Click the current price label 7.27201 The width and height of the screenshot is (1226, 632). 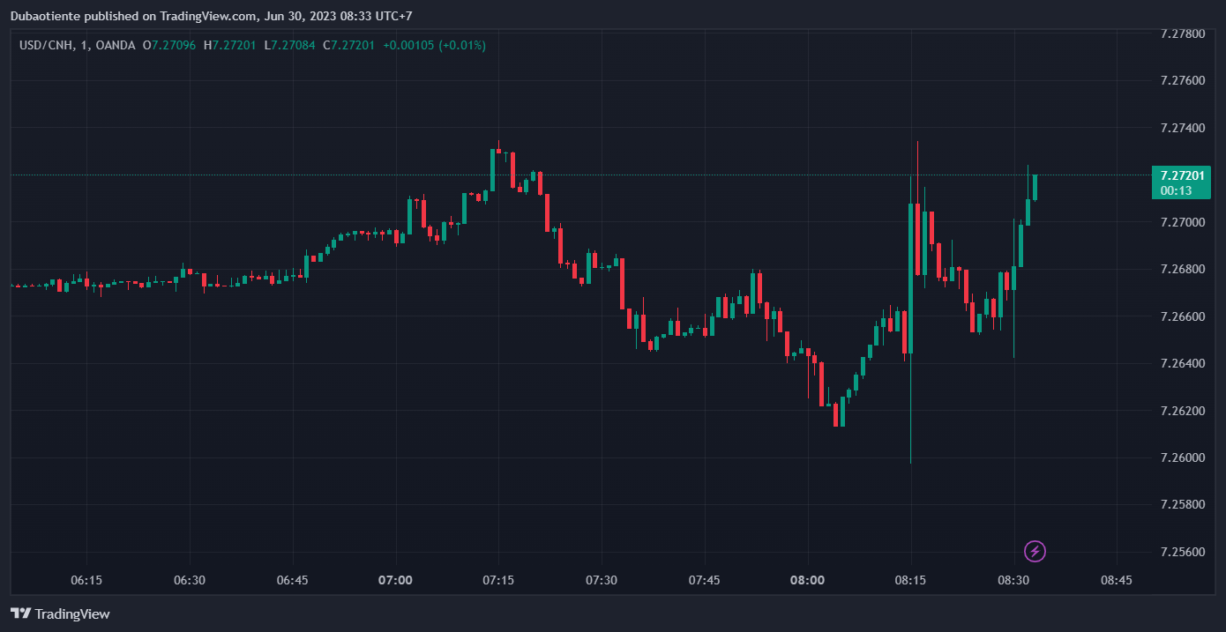tap(1182, 175)
